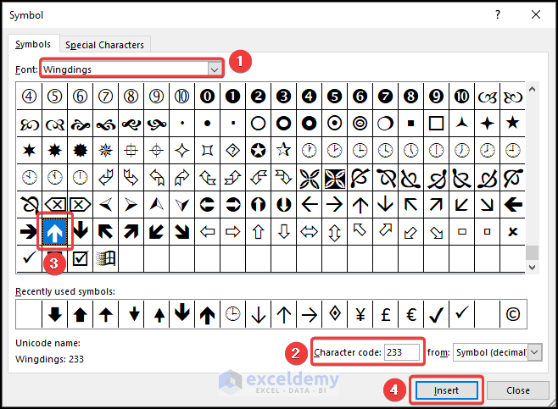
Task: Open the dialog help question mark
Action: (498, 14)
